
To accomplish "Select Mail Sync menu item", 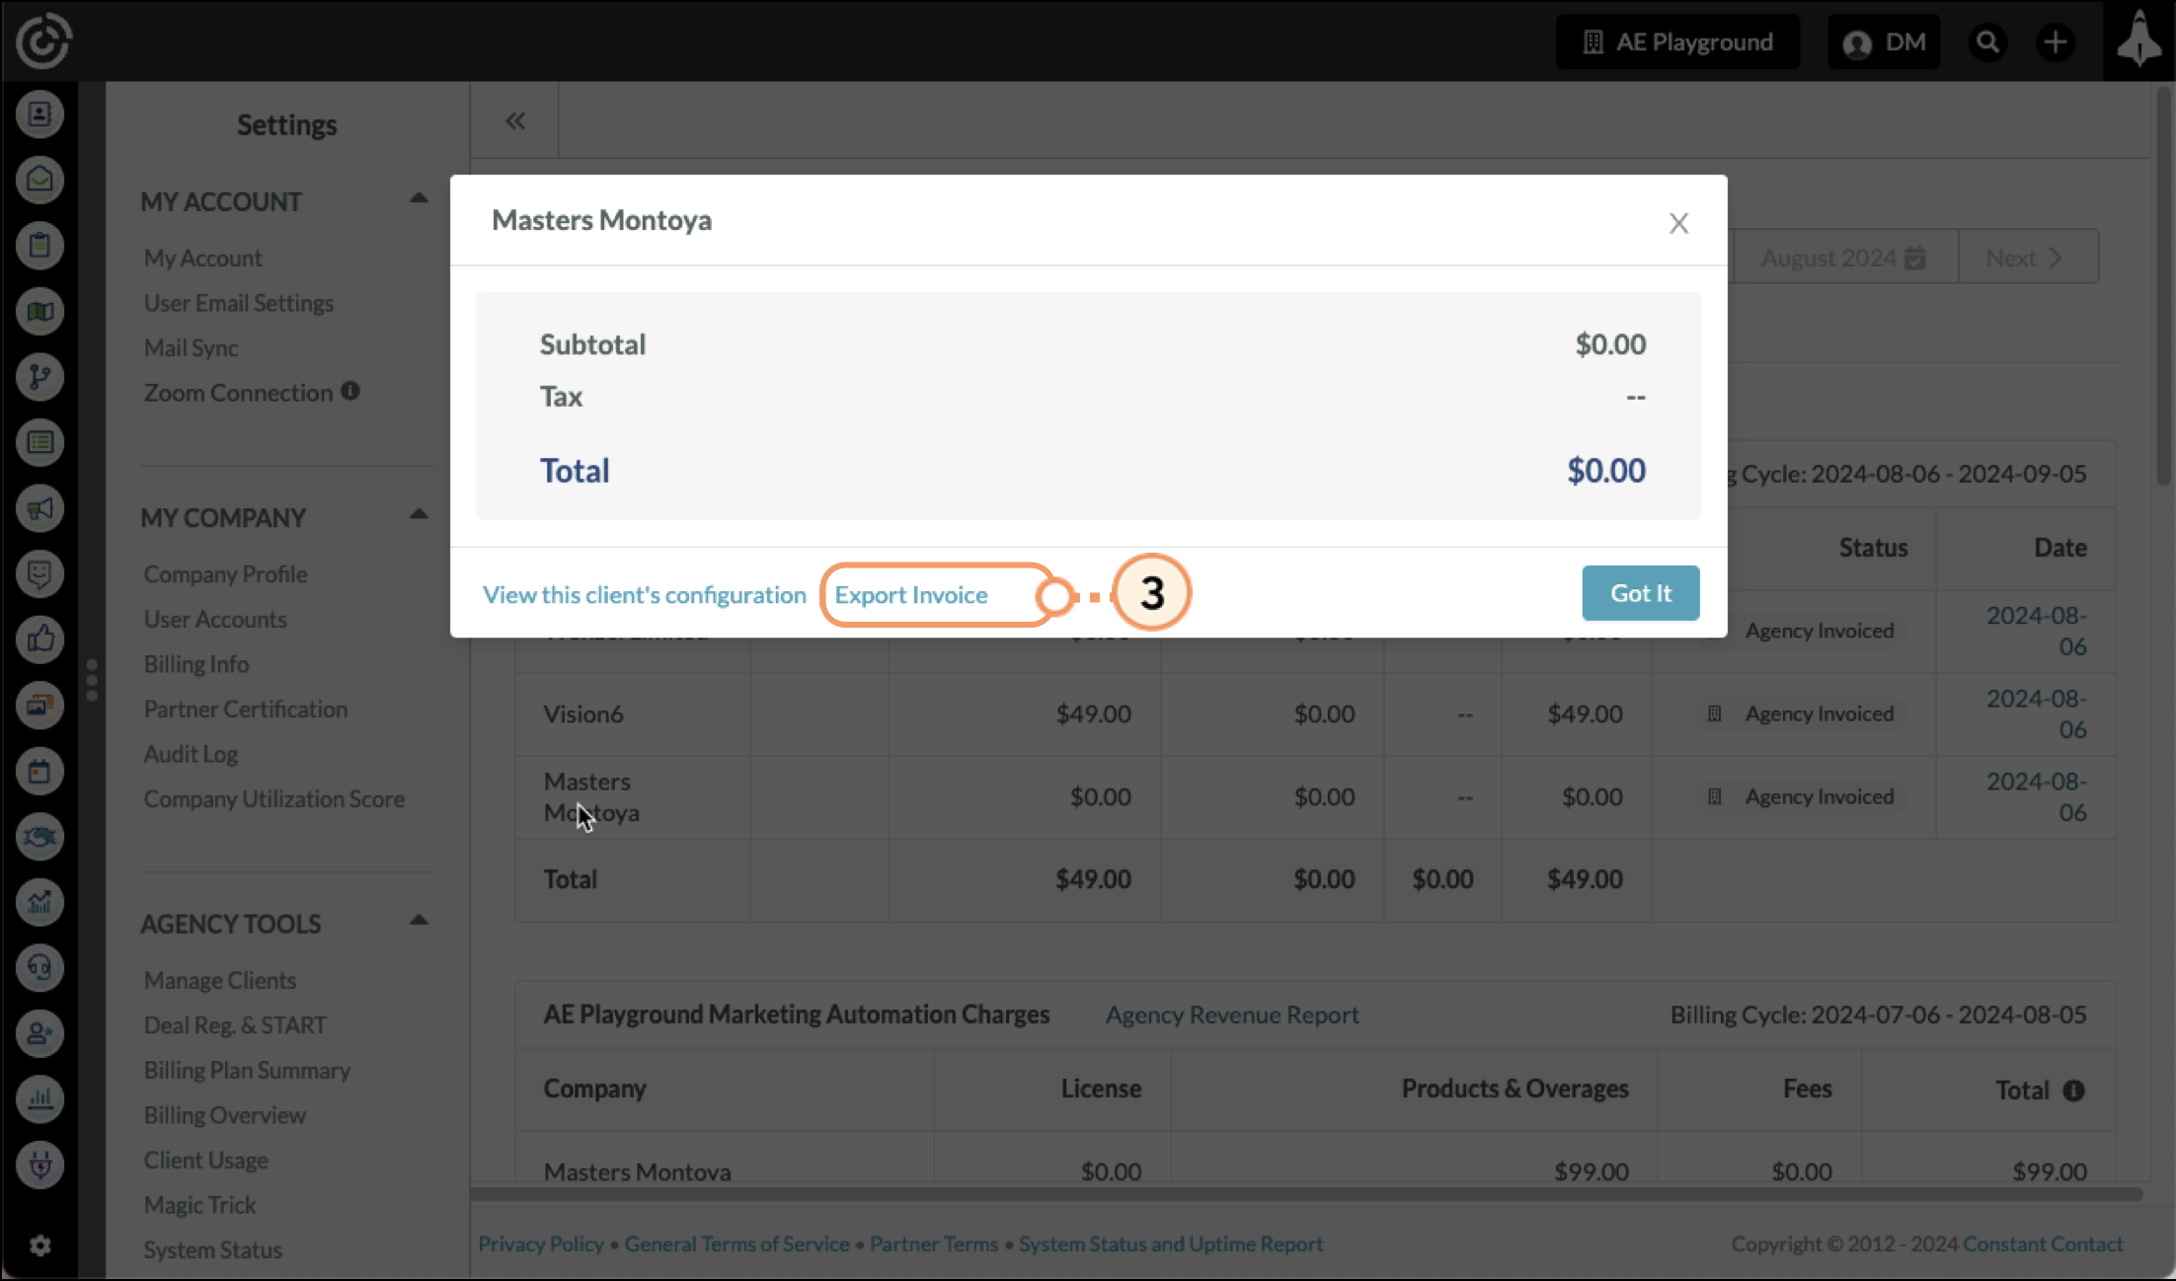I will point(191,347).
